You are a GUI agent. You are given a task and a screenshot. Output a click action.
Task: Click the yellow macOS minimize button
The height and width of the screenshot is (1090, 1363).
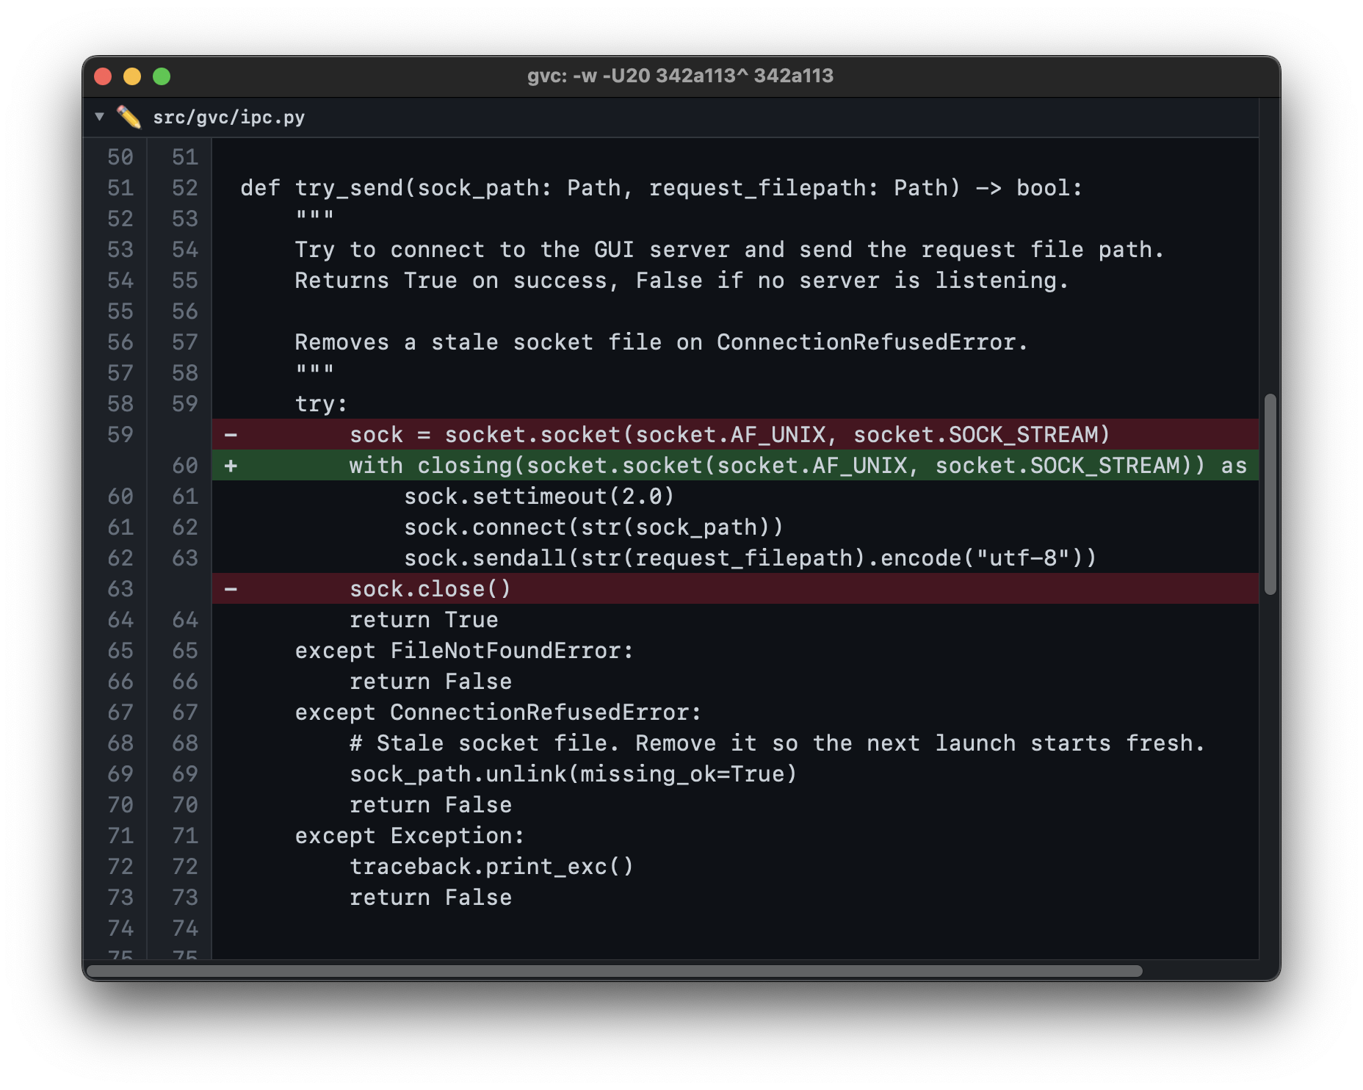pyautogui.click(x=131, y=75)
